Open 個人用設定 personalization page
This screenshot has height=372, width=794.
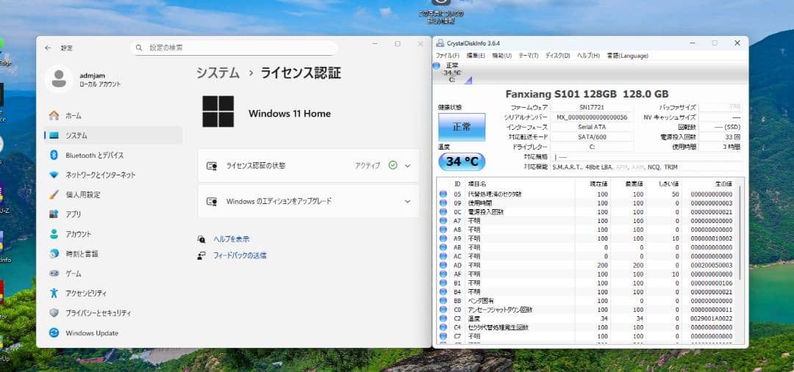112,194
